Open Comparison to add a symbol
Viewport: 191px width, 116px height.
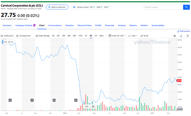point(23,36)
